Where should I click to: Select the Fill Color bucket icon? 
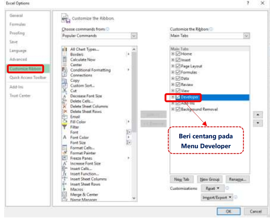65,122
